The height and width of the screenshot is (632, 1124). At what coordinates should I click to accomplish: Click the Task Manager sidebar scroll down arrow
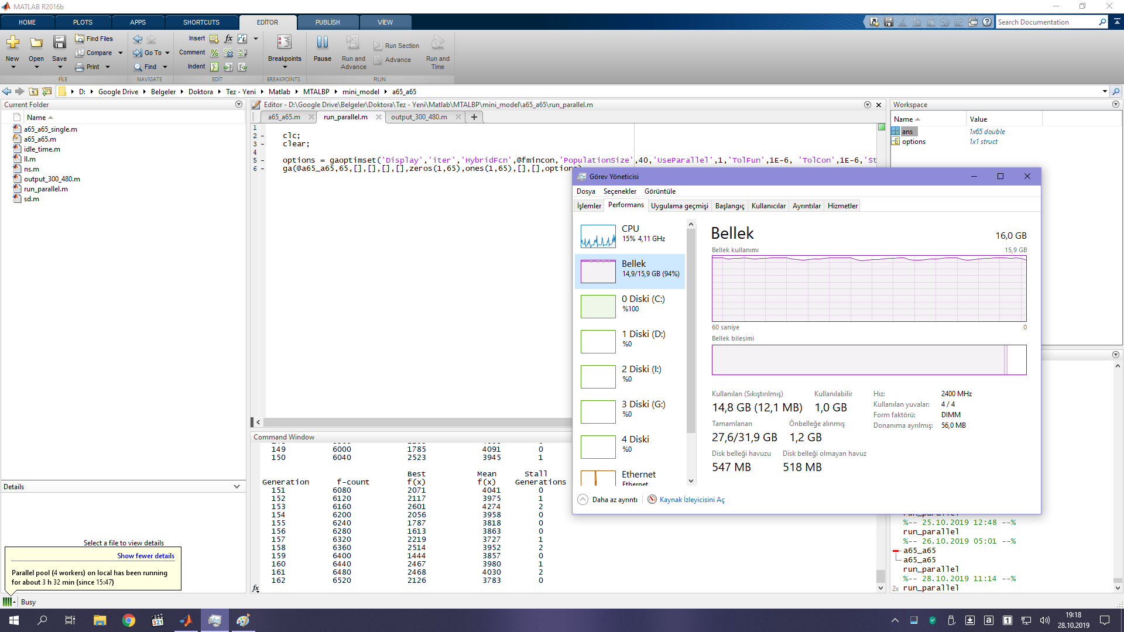691,481
